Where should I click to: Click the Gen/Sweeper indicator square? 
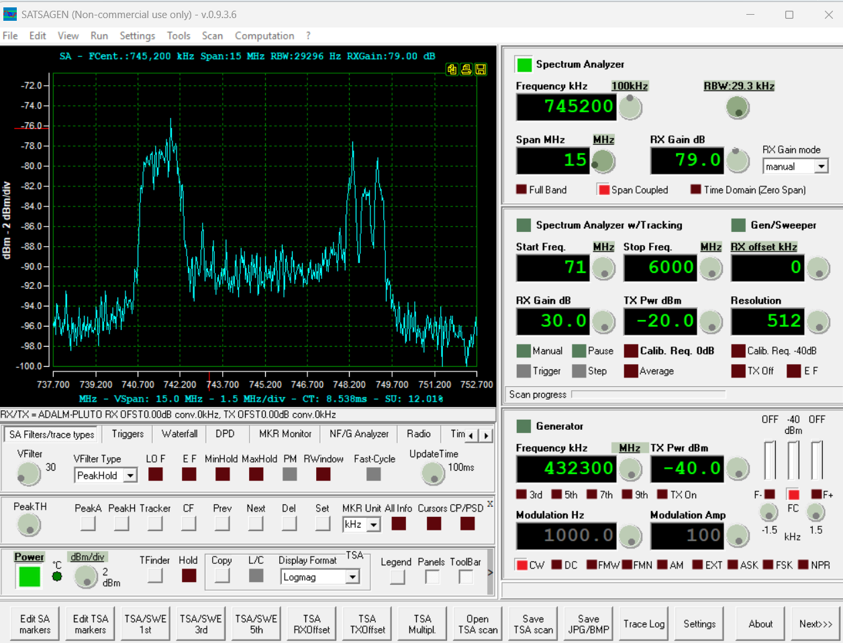(738, 225)
